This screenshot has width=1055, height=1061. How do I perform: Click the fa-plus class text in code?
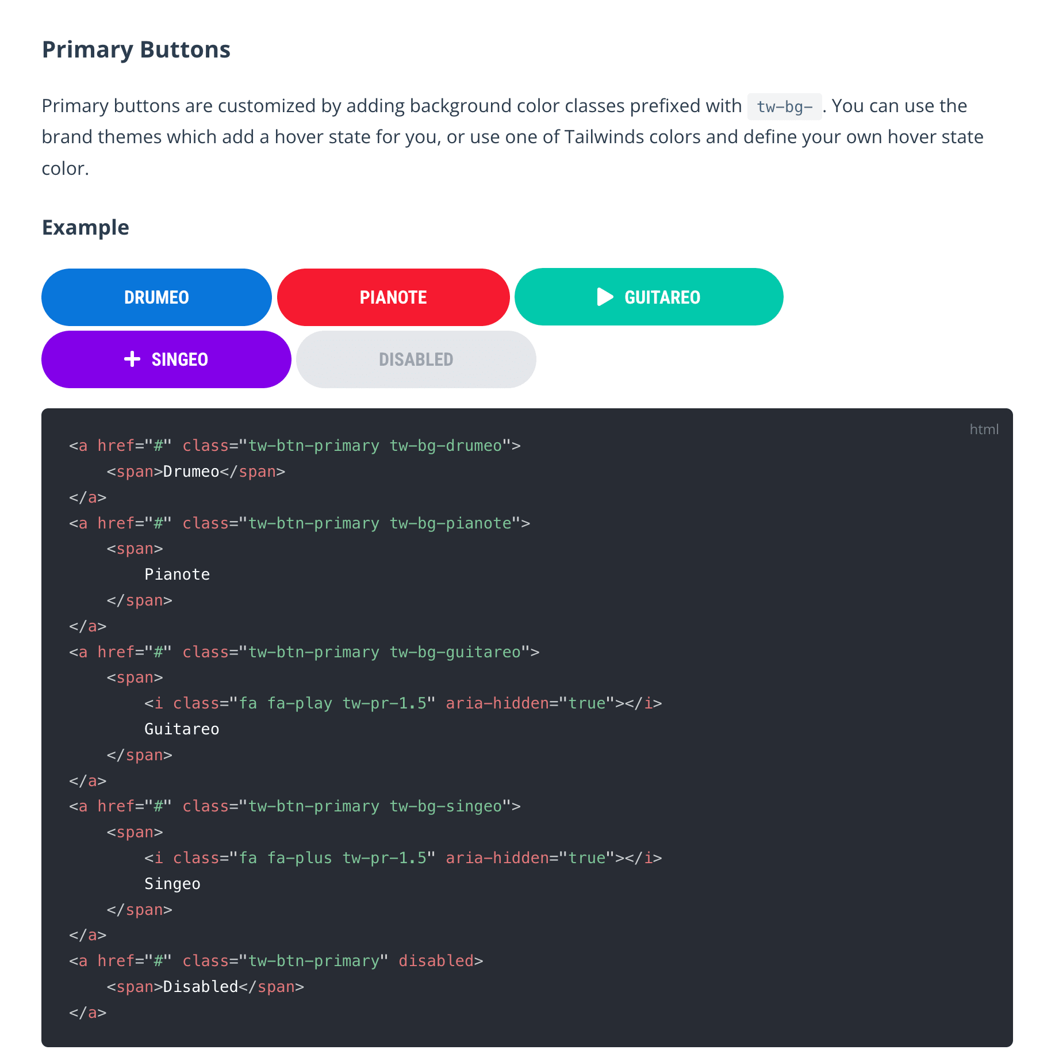(x=300, y=858)
